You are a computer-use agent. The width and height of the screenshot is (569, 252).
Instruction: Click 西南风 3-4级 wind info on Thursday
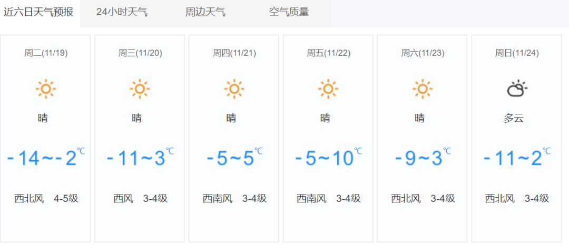click(x=234, y=199)
